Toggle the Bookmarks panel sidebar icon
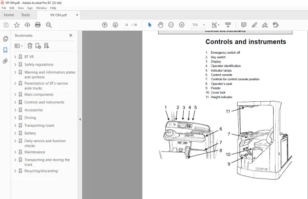Screen dimensions: 308x199 coord(5,50)
